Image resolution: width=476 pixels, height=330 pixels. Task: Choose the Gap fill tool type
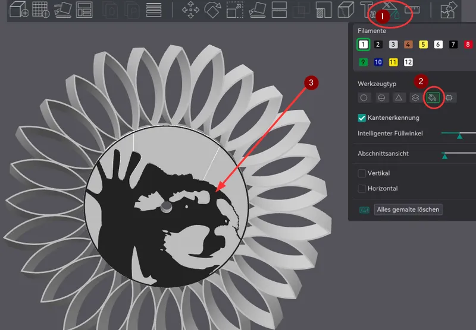449,98
